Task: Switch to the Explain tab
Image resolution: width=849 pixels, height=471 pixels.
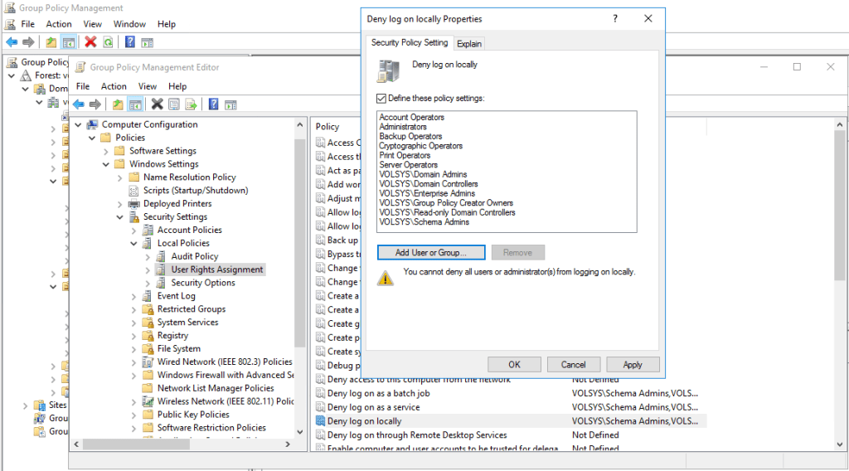Action: click(468, 43)
